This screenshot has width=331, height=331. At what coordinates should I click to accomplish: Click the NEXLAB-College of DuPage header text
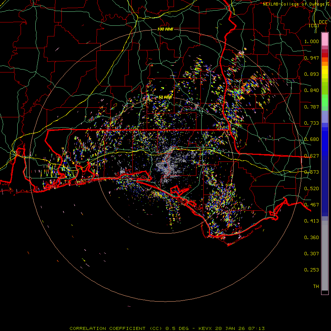[x=296, y=4]
